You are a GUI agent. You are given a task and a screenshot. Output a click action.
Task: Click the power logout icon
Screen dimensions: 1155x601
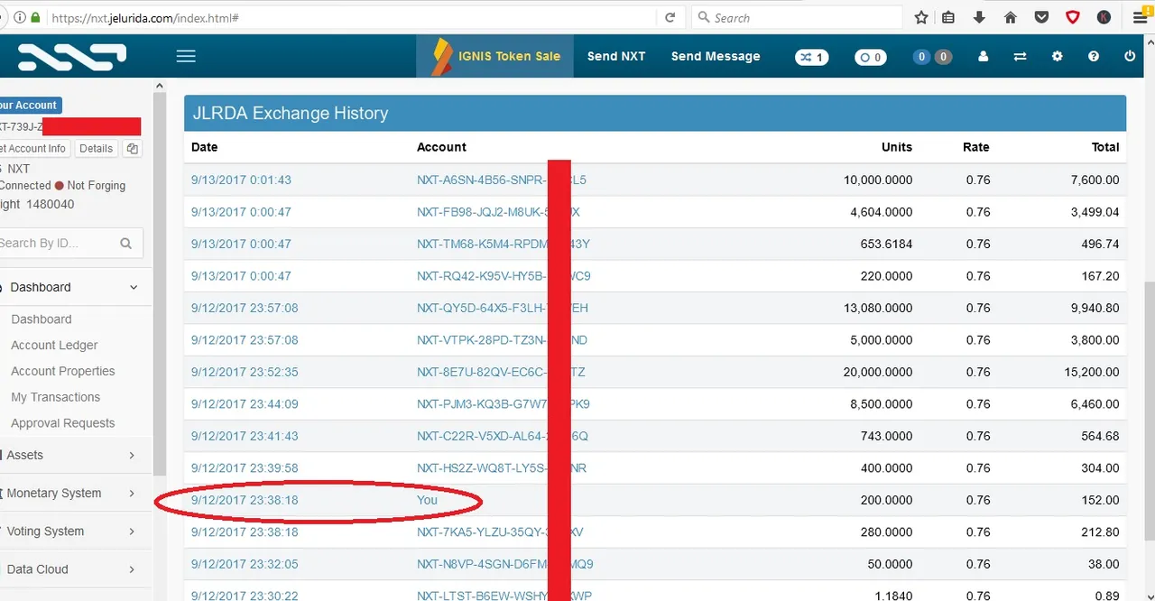point(1130,56)
